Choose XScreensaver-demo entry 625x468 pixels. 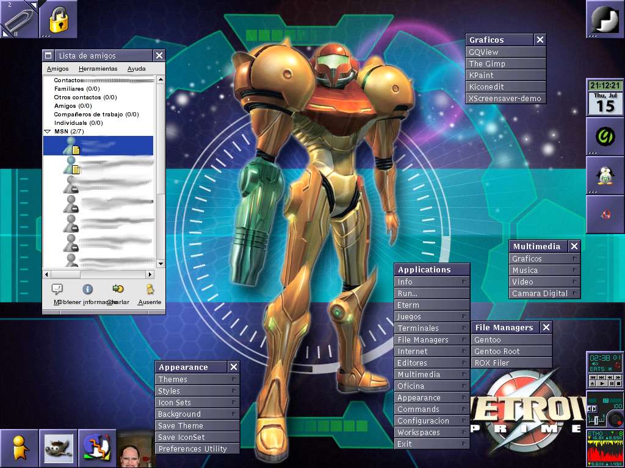(505, 98)
